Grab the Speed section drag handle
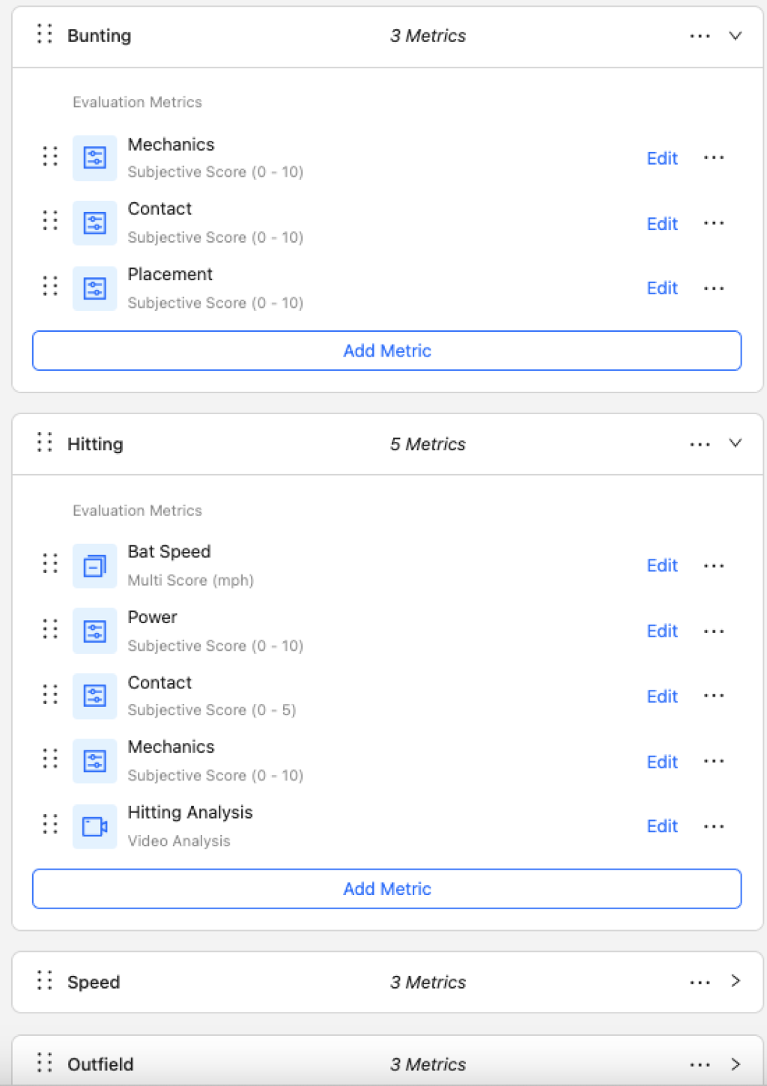This screenshot has width=767, height=1086. [45, 981]
